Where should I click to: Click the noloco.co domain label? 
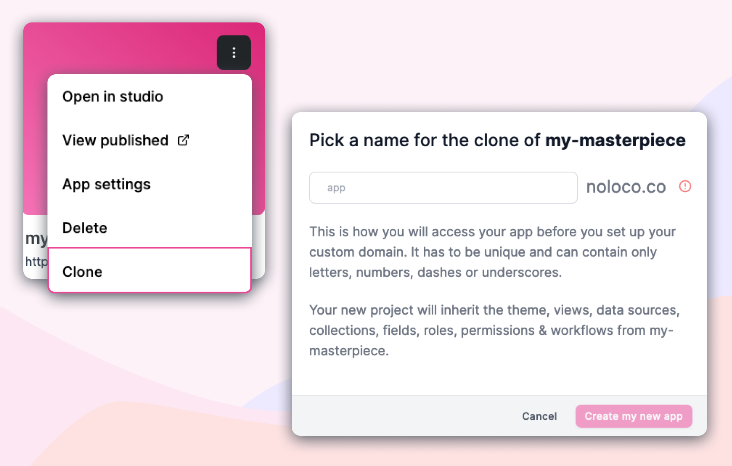tap(625, 186)
